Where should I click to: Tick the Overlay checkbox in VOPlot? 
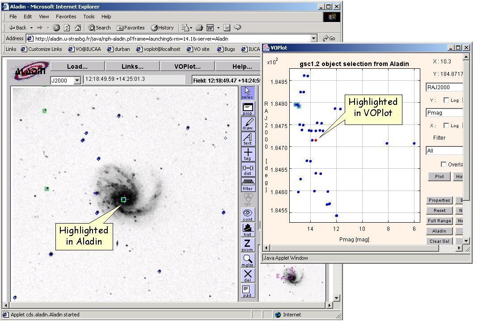(444, 164)
